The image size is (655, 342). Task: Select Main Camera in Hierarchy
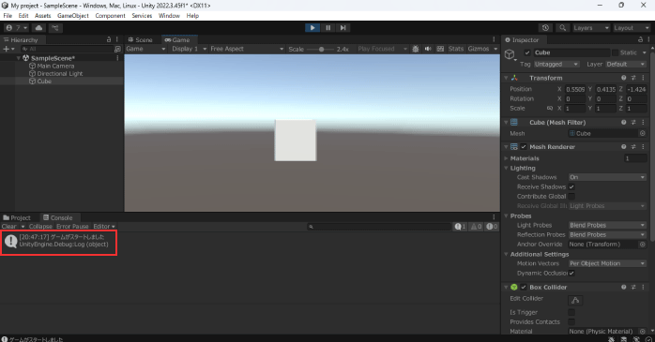pos(55,66)
